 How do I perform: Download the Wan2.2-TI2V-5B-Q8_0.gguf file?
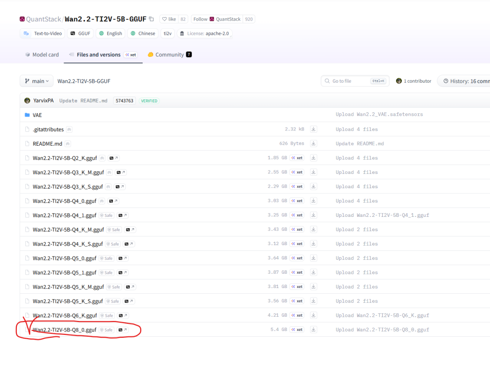313,330
